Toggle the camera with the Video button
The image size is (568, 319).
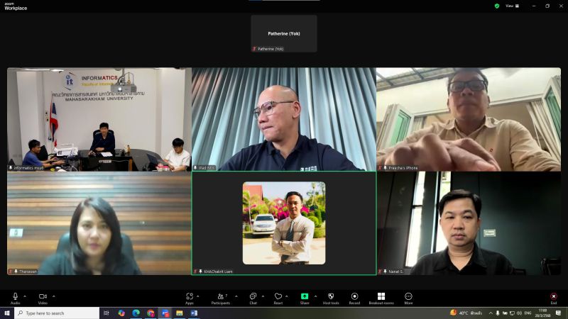coord(43,296)
